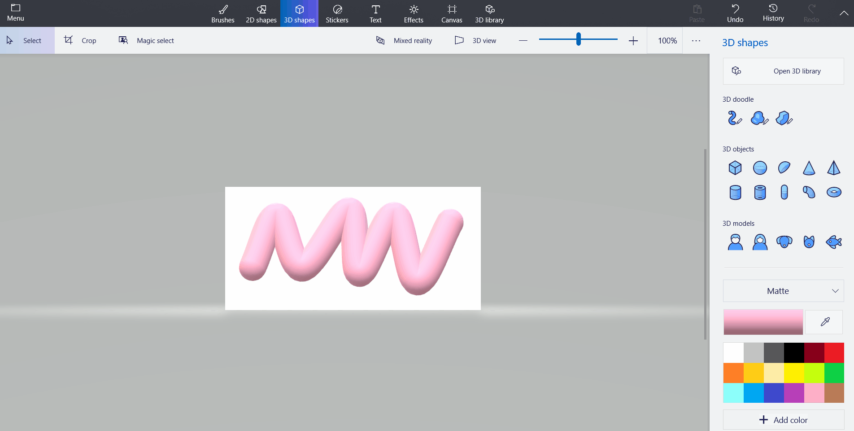Select the cone 3D object
The height and width of the screenshot is (431, 854).
(809, 168)
